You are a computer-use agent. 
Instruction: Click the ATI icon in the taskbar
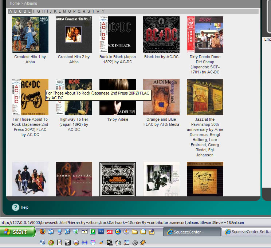pyautogui.click(x=110, y=232)
